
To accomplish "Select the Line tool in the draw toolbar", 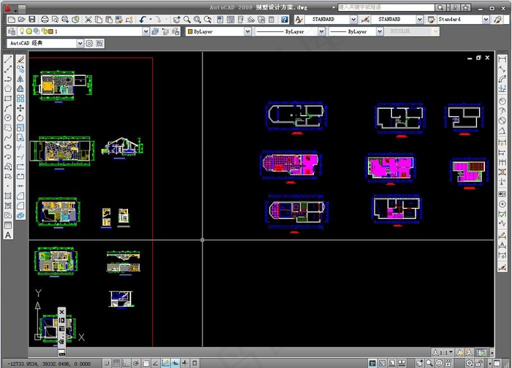I will coord(8,58).
